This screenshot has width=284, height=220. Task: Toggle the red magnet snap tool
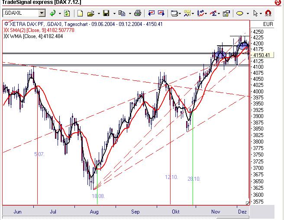(x=268, y=13)
